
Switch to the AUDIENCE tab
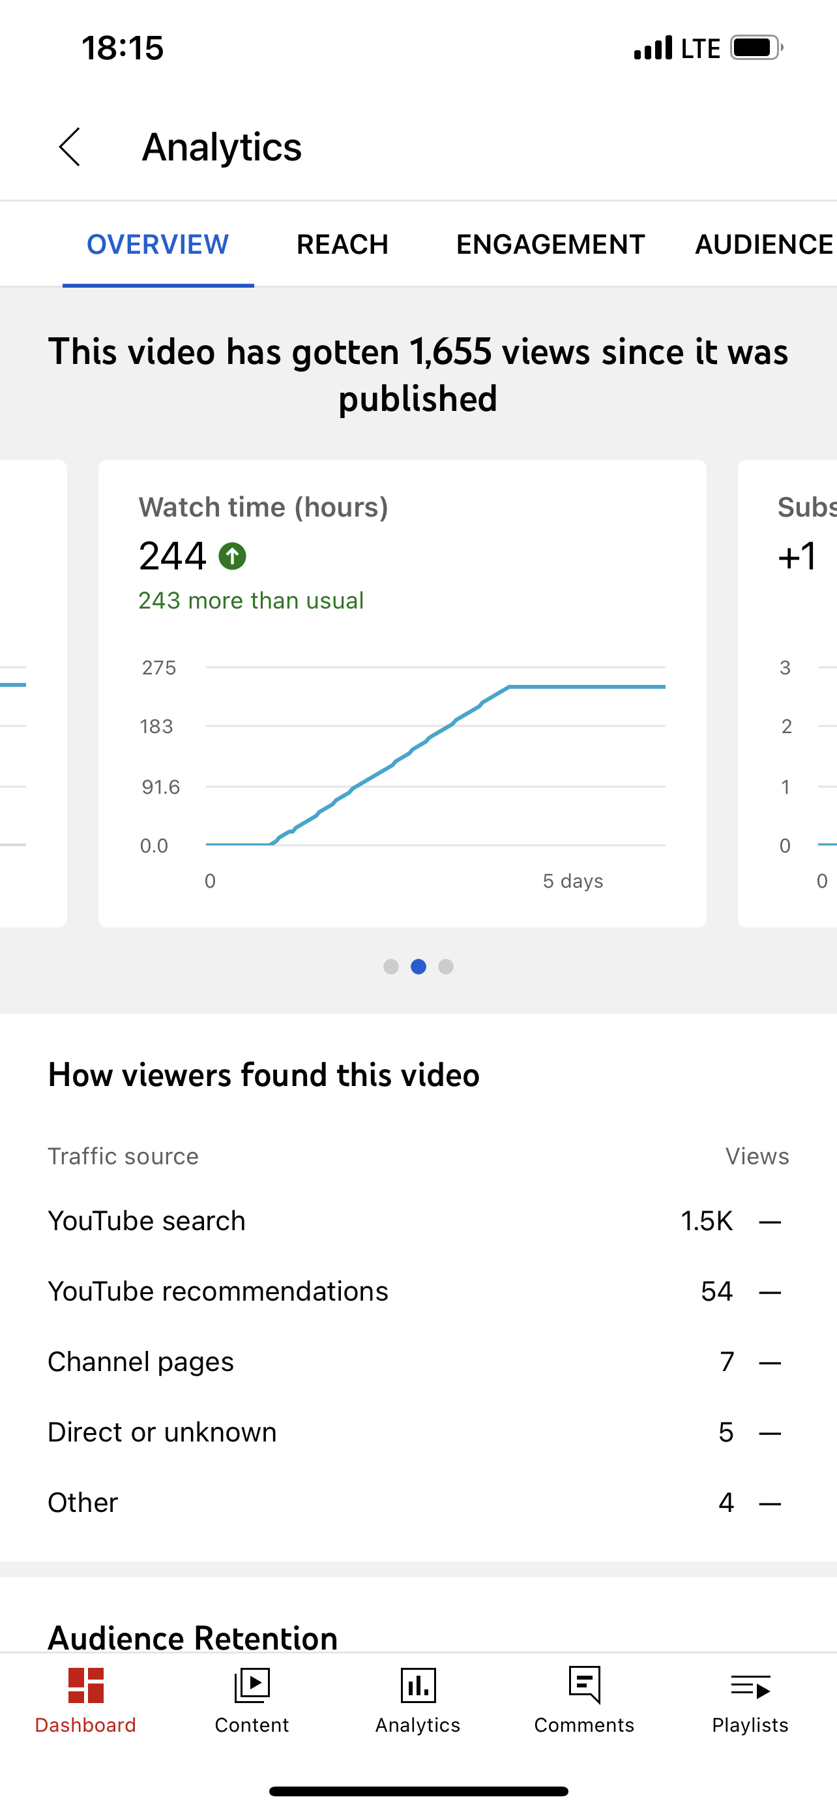(x=765, y=245)
